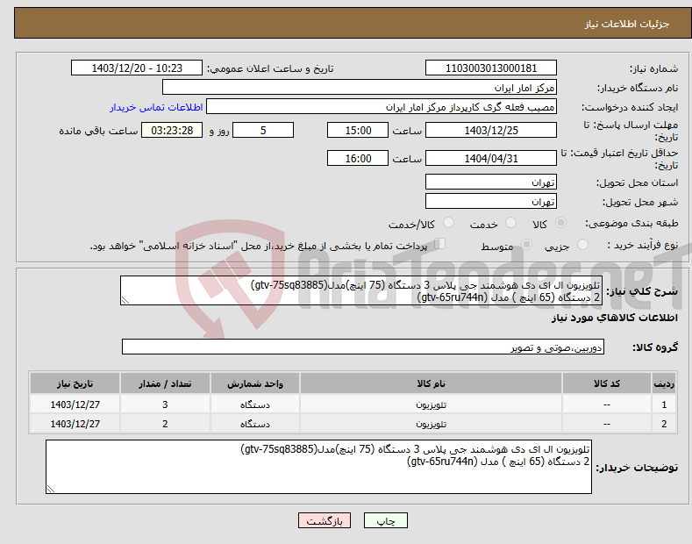Viewport: 692px width, 544px height.
Task: Click the توضیحات خریدار textarea
Action: point(318,467)
